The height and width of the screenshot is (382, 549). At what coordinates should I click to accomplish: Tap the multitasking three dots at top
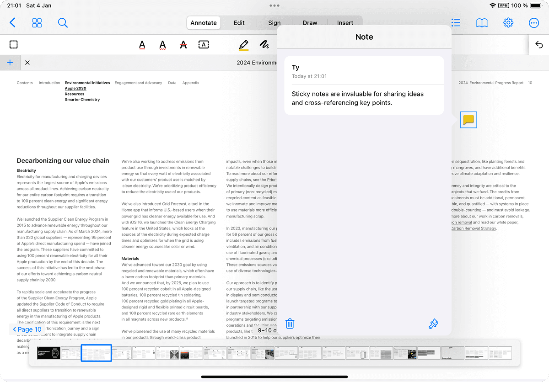(274, 5)
